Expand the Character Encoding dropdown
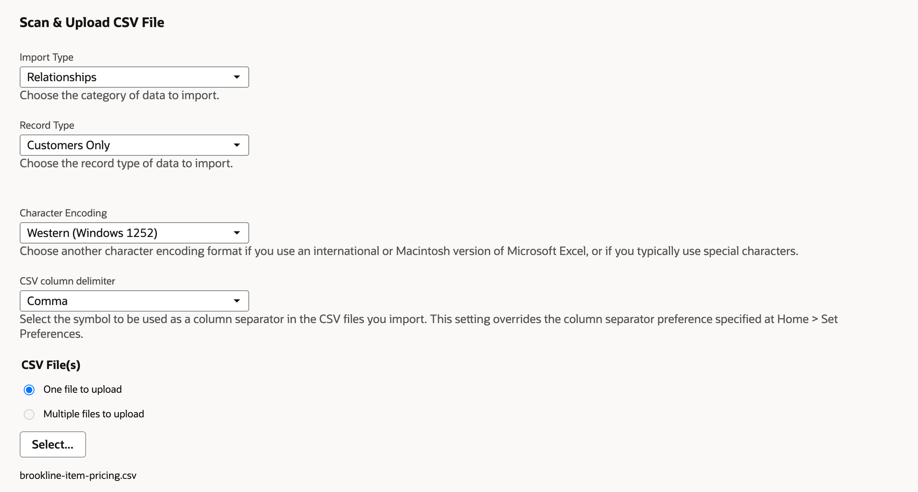 (x=134, y=233)
